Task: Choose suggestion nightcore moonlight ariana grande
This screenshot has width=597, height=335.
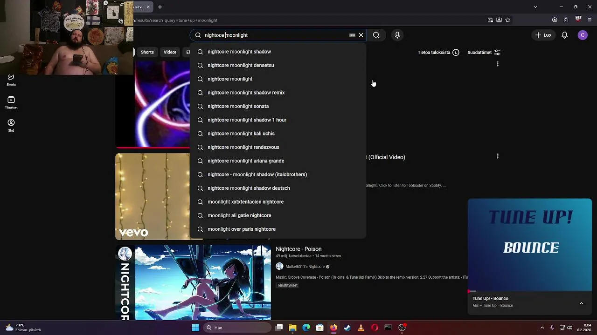Action: pos(278,161)
